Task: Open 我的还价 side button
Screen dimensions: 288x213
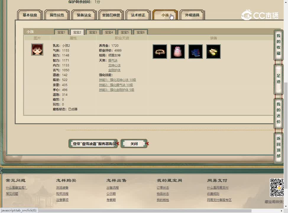Action: (279, 113)
